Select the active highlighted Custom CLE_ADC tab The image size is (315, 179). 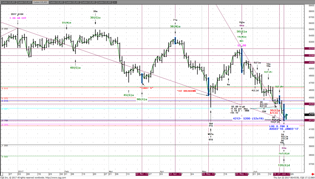pyautogui.click(x=40, y=2)
